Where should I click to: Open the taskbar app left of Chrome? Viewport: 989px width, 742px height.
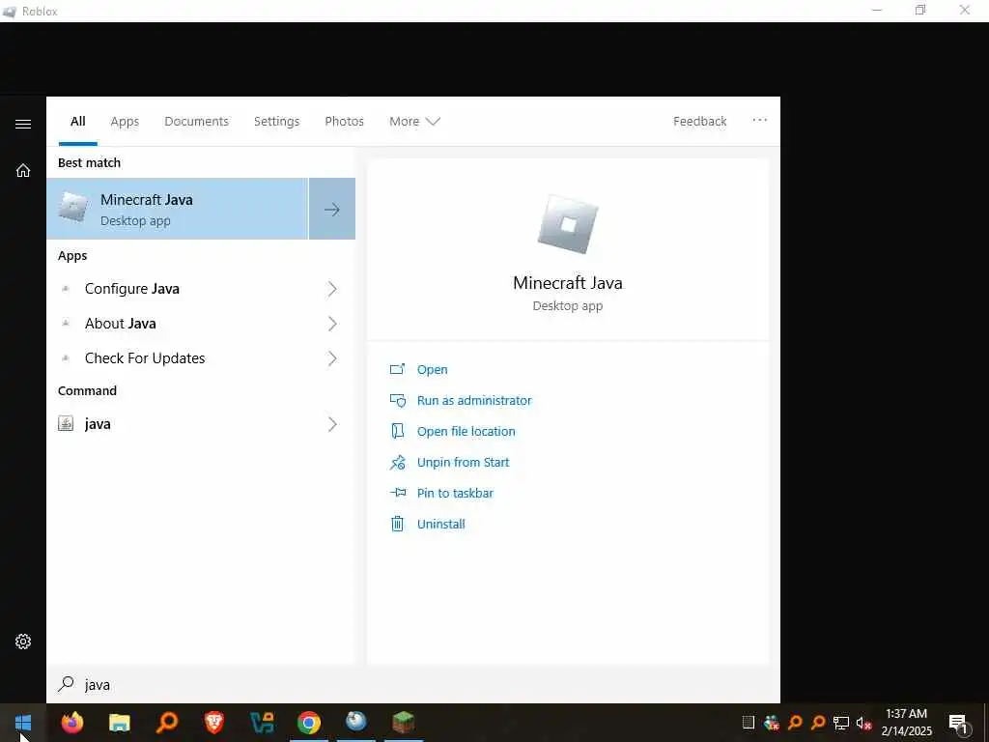[x=262, y=723]
